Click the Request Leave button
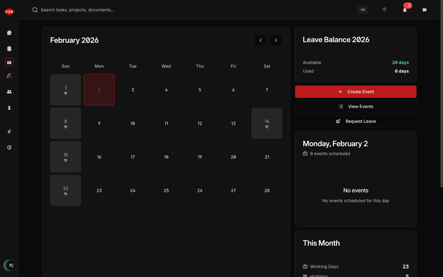The height and width of the screenshot is (277, 443). click(x=356, y=121)
